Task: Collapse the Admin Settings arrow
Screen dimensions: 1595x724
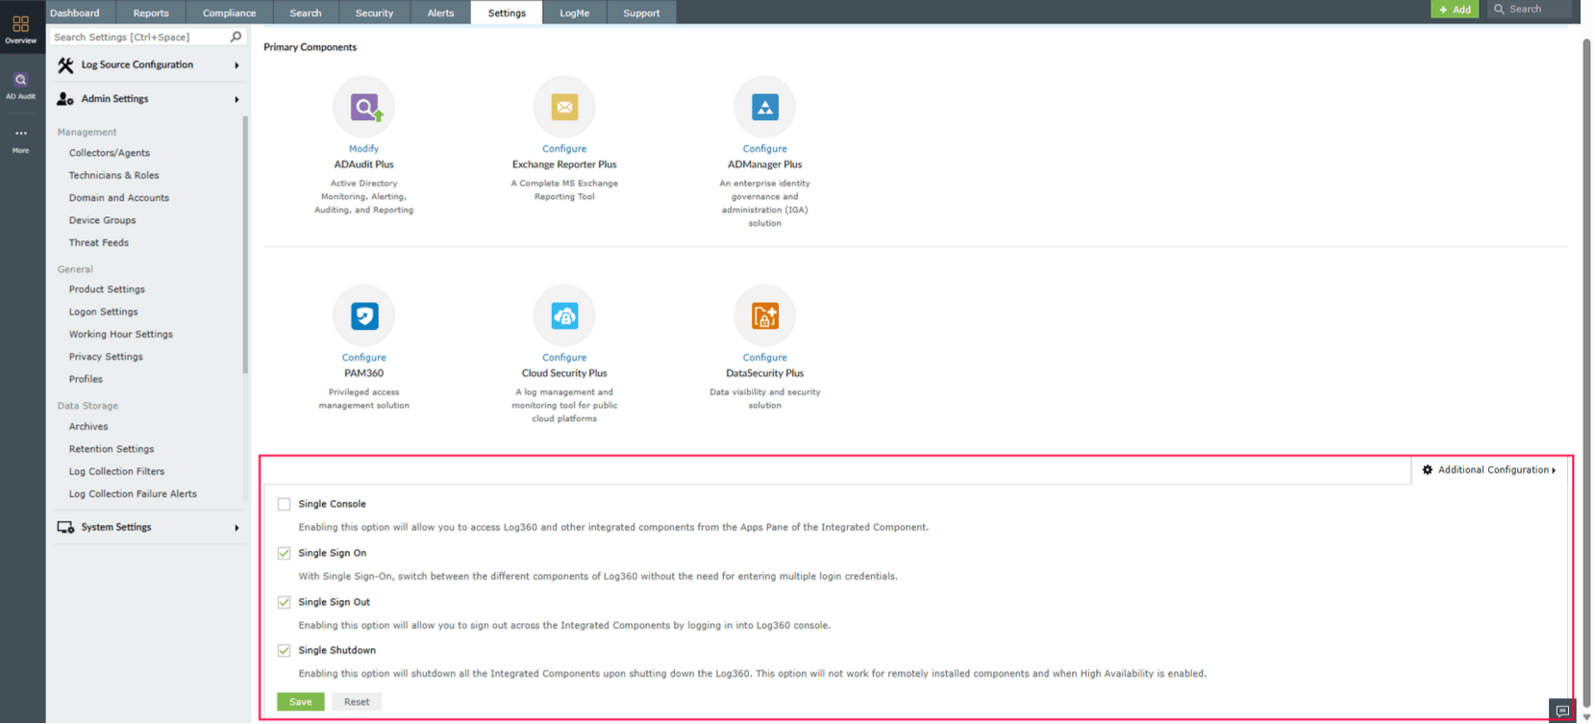Action: (x=237, y=99)
